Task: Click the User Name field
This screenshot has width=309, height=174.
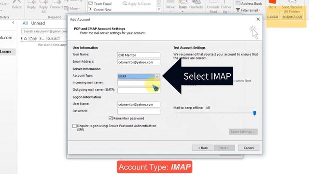Action: (x=139, y=104)
